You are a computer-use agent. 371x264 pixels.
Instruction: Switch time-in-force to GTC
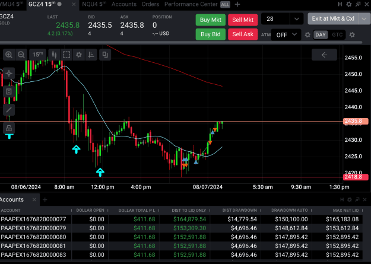coord(337,35)
